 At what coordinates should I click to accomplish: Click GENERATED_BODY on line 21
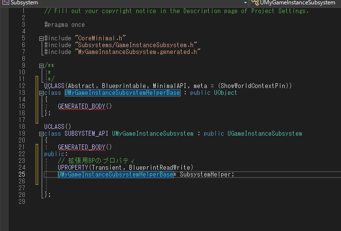click(81, 147)
